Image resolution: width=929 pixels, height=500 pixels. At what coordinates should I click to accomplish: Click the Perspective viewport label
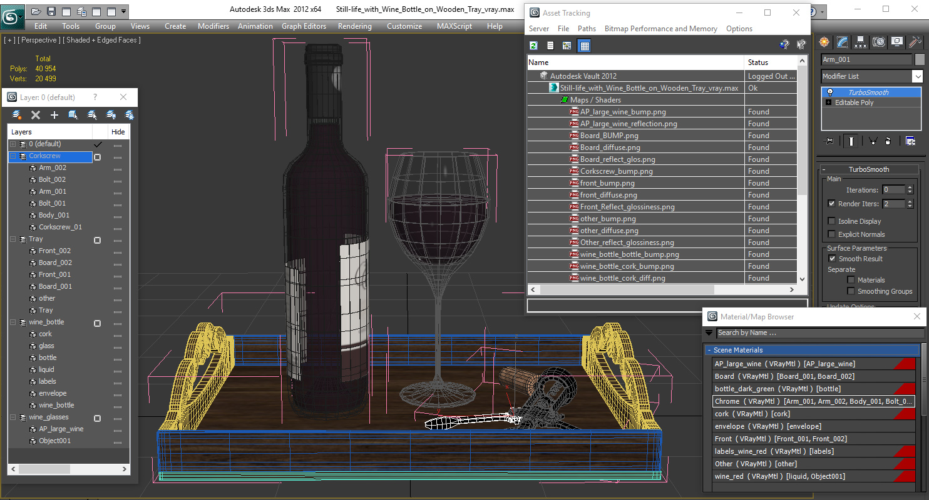click(40, 40)
